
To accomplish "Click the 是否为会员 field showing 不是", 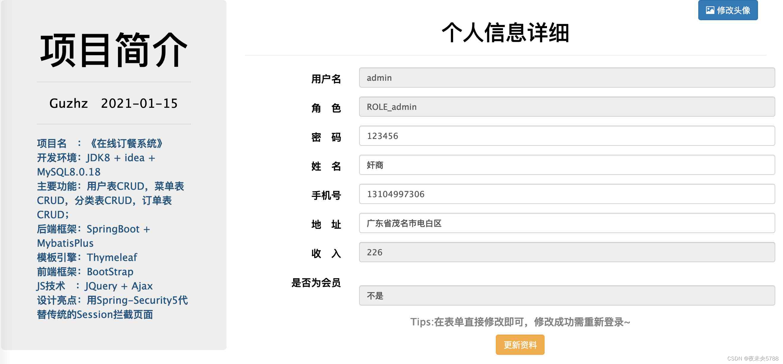I will (x=567, y=296).
